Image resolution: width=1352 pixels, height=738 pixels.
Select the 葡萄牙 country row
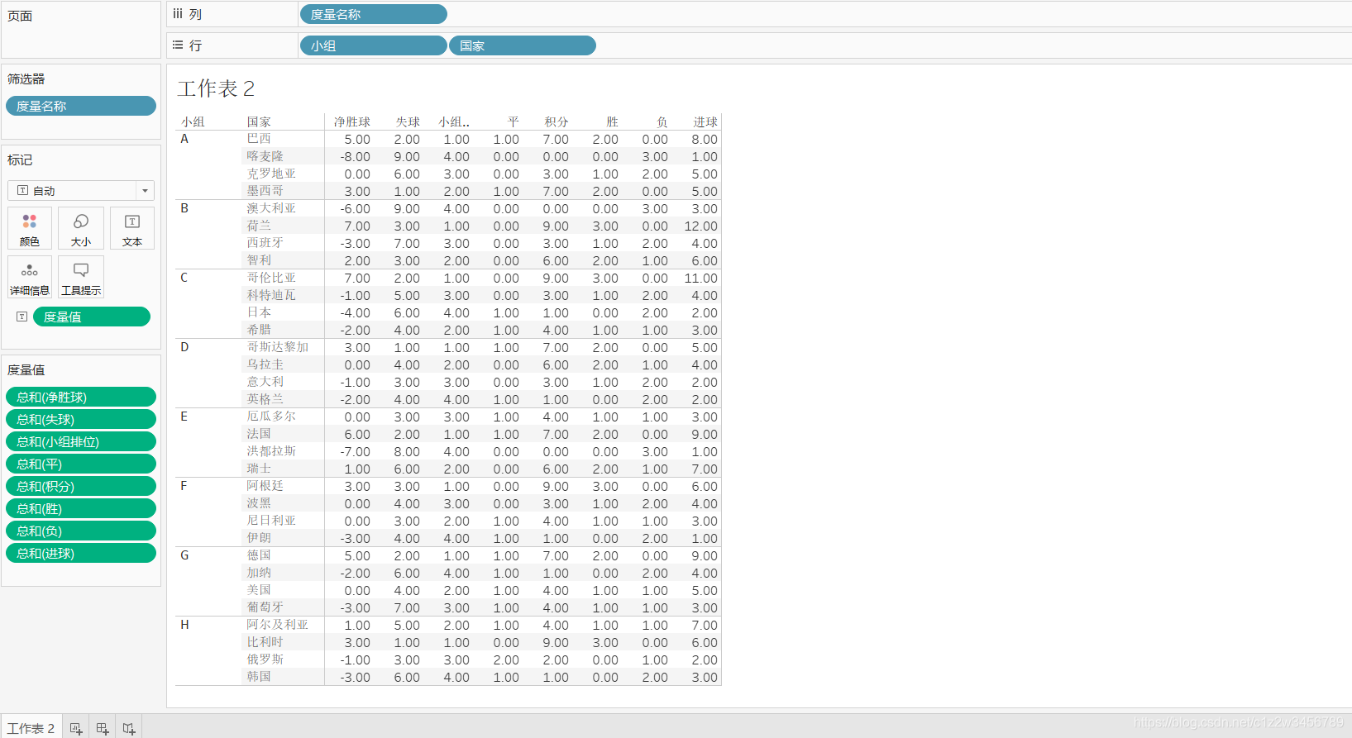coord(265,607)
